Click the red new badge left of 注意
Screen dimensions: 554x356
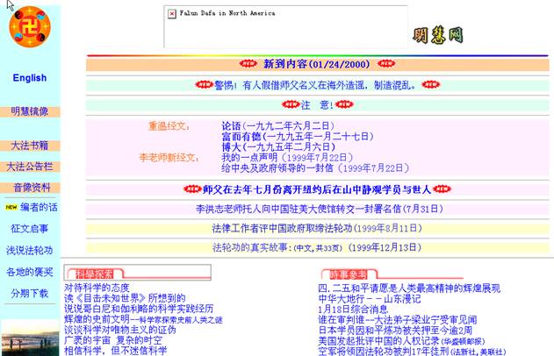click(291, 104)
